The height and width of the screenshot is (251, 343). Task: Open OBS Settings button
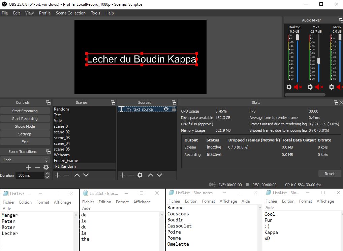(x=25, y=134)
